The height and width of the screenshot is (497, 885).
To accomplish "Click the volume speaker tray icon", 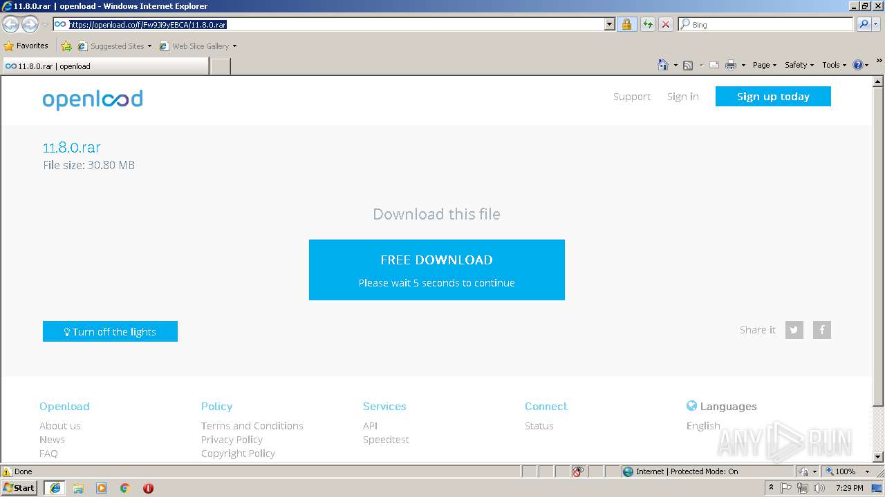I will [819, 488].
